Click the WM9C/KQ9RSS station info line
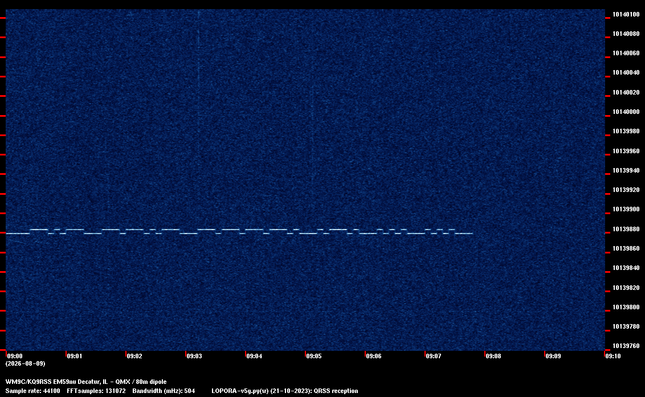Screen dimensions: 645x397 pos(86,382)
